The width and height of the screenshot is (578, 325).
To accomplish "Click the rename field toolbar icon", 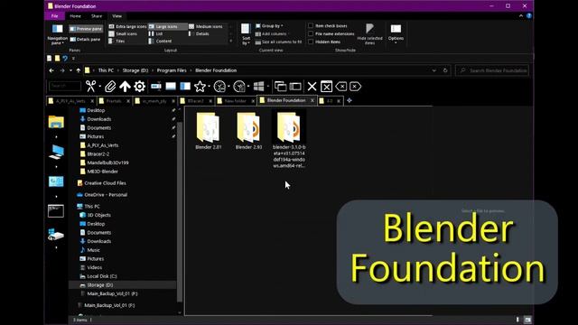I will pyautogui.click(x=156, y=87).
